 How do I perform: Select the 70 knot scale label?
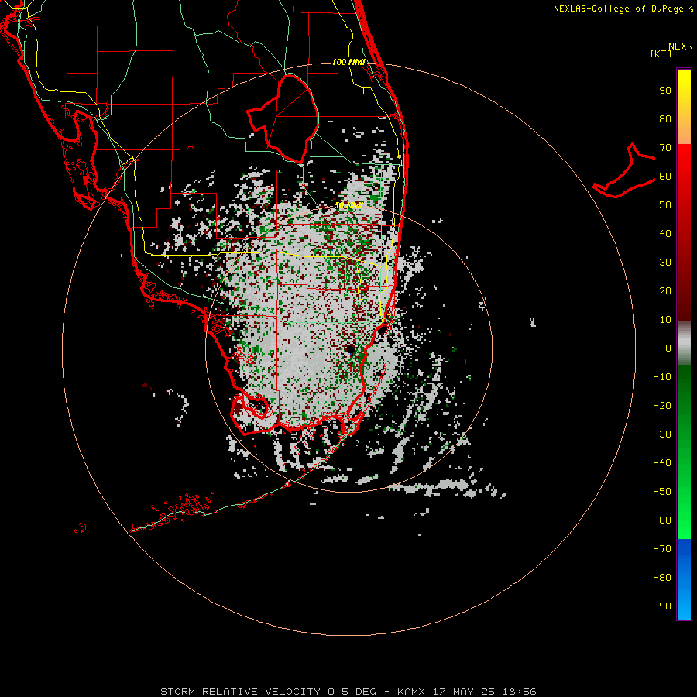click(665, 148)
